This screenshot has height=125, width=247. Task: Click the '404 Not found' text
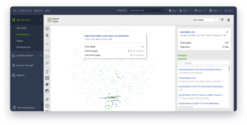coord(186,107)
